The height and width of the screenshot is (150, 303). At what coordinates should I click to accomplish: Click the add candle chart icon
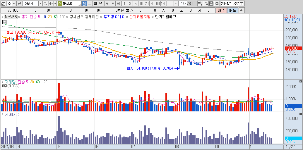[x=200, y=4]
